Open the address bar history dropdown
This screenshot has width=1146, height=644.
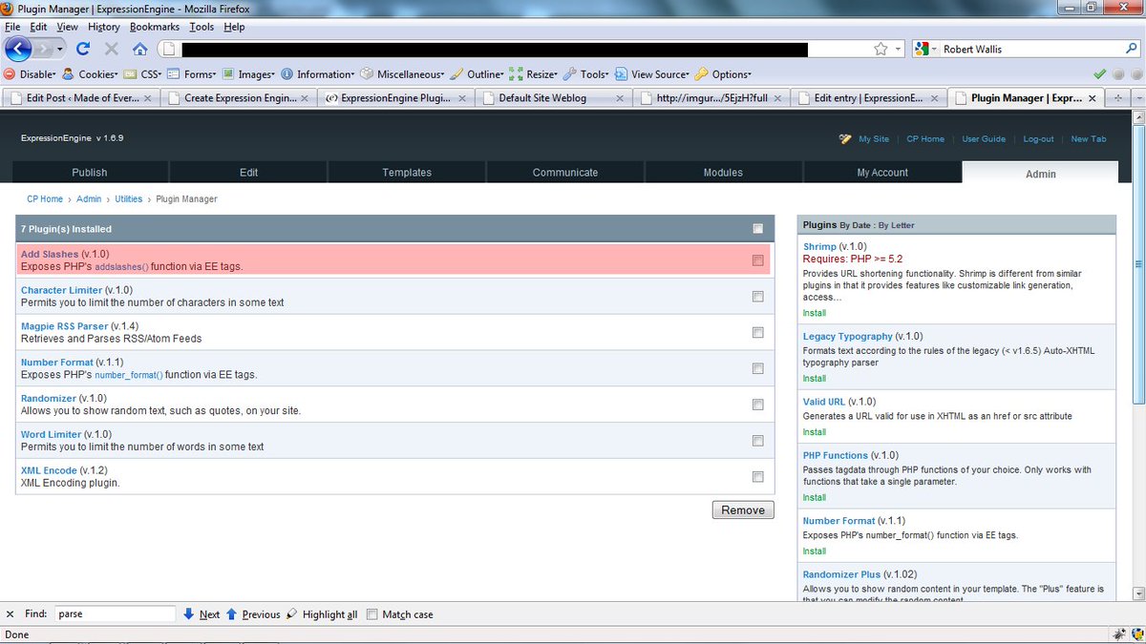[x=898, y=49]
